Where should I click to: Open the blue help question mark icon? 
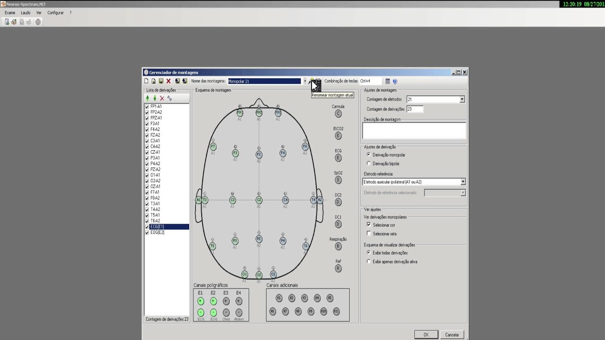[x=395, y=81]
